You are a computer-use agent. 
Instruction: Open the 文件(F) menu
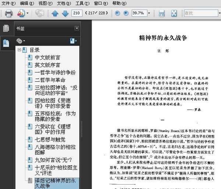(8, 3)
